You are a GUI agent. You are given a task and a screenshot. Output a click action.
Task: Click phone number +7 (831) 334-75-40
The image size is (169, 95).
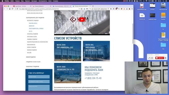tap(93, 78)
